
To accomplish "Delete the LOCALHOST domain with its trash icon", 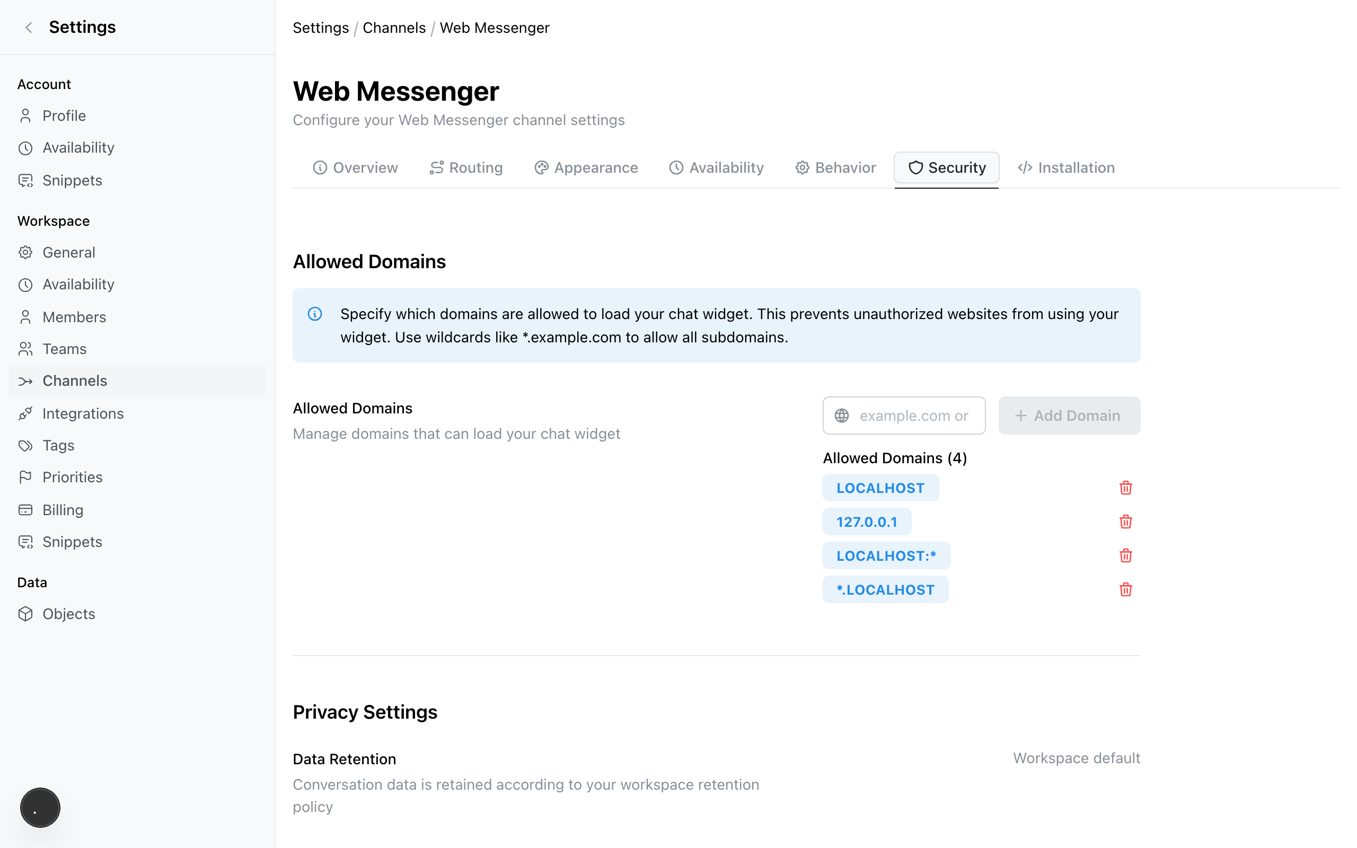I will click(x=1125, y=488).
